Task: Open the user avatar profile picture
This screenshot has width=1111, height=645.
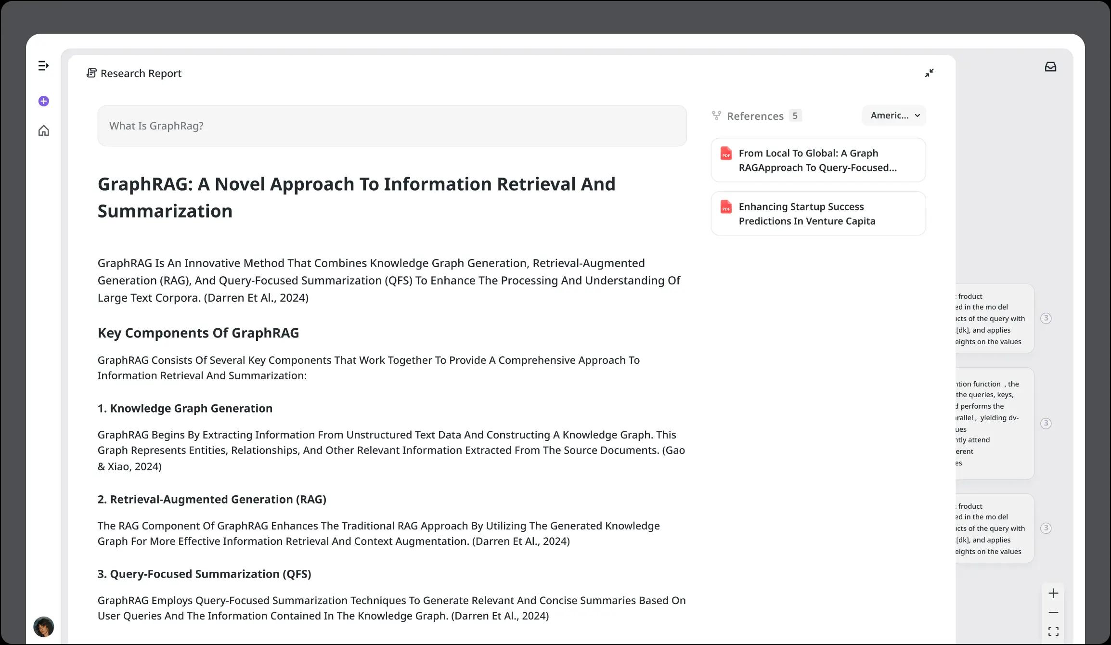Action: tap(44, 627)
